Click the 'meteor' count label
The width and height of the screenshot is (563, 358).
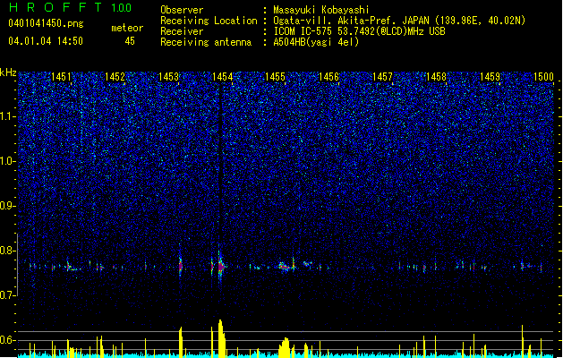click(127, 28)
